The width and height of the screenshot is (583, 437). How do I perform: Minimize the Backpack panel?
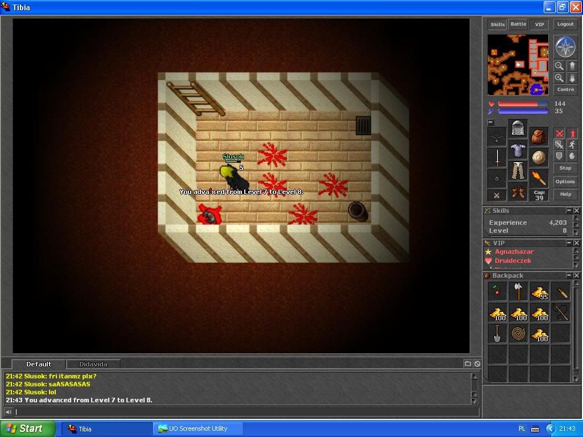(569, 275)
